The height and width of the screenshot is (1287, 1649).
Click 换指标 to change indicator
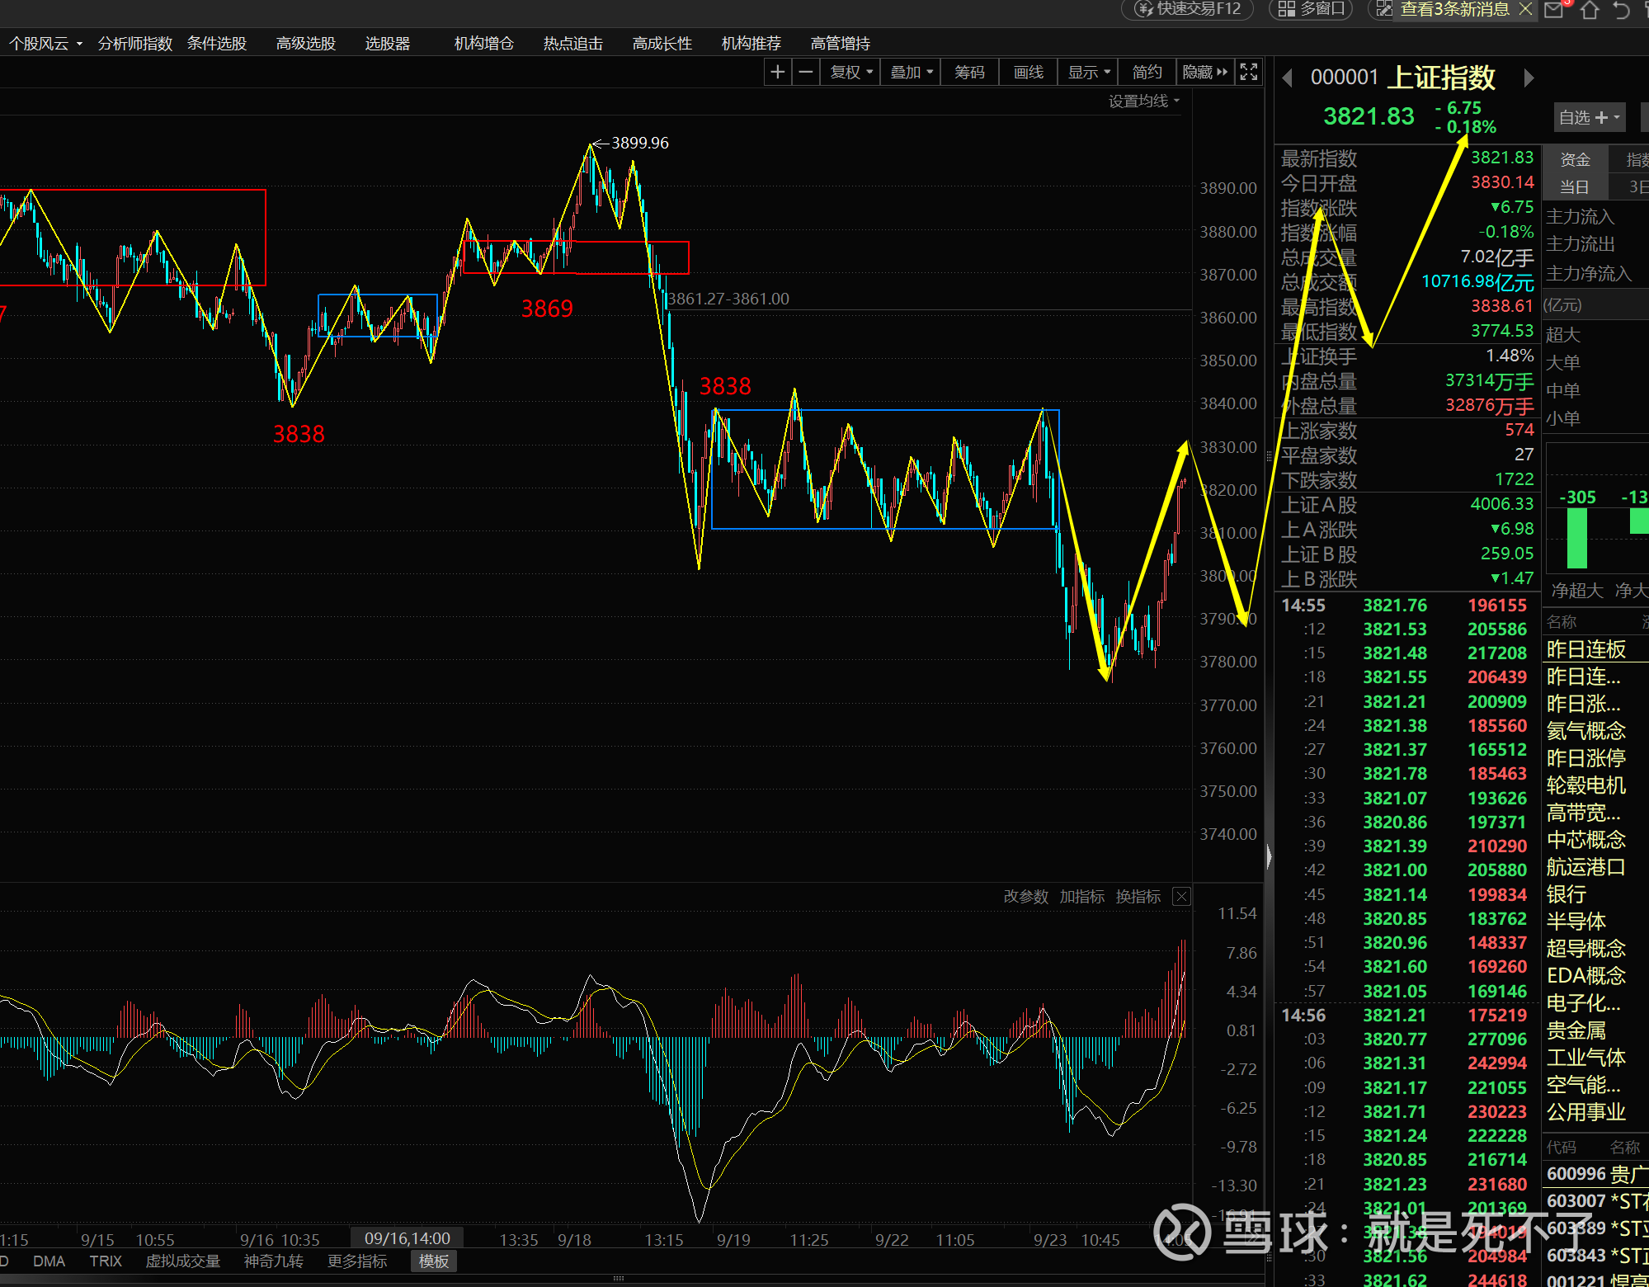(1138, 897)
